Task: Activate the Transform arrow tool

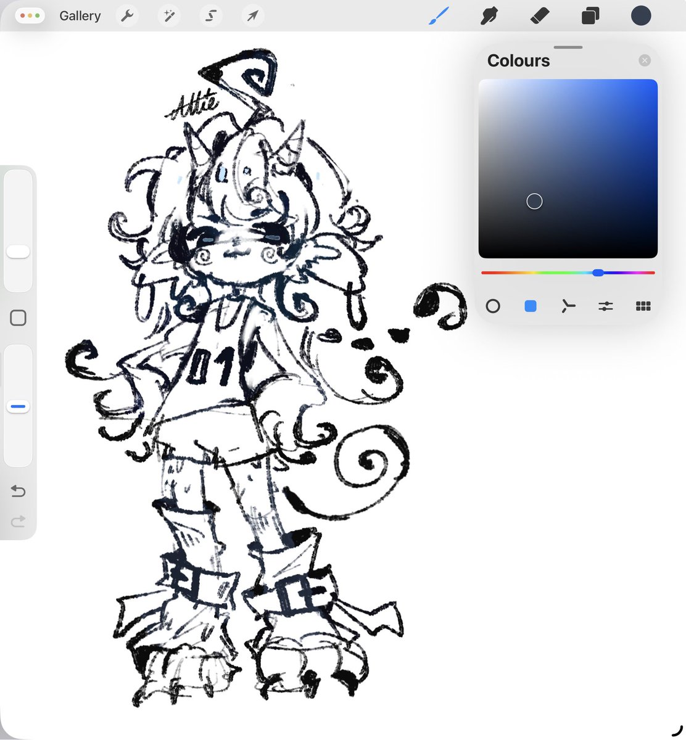Action: (x=252, y=15)
